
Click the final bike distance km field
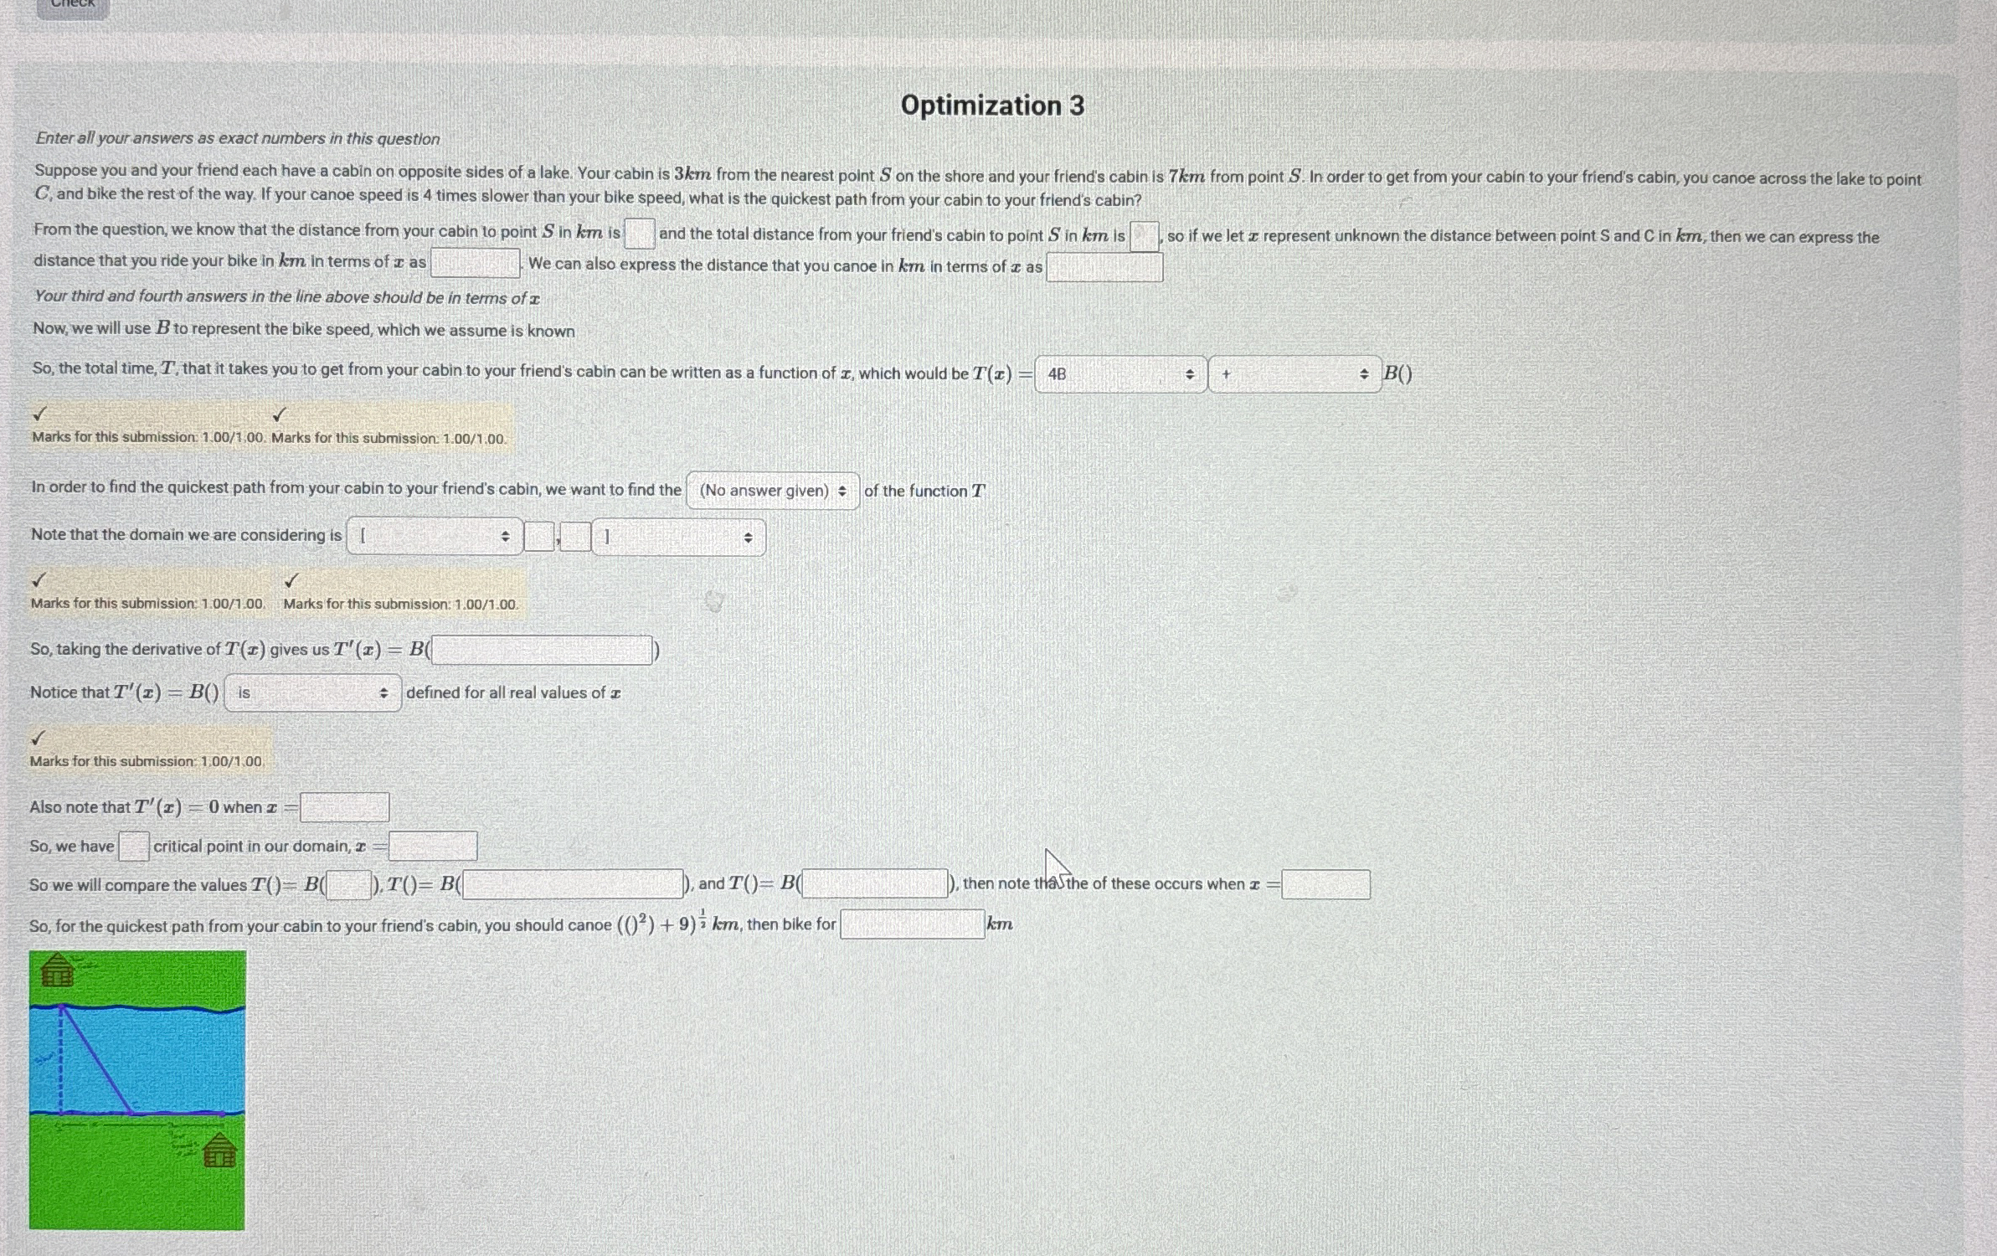point(911,924)
